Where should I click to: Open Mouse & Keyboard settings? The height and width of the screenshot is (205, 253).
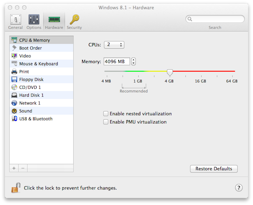click(x=42, y=64)
